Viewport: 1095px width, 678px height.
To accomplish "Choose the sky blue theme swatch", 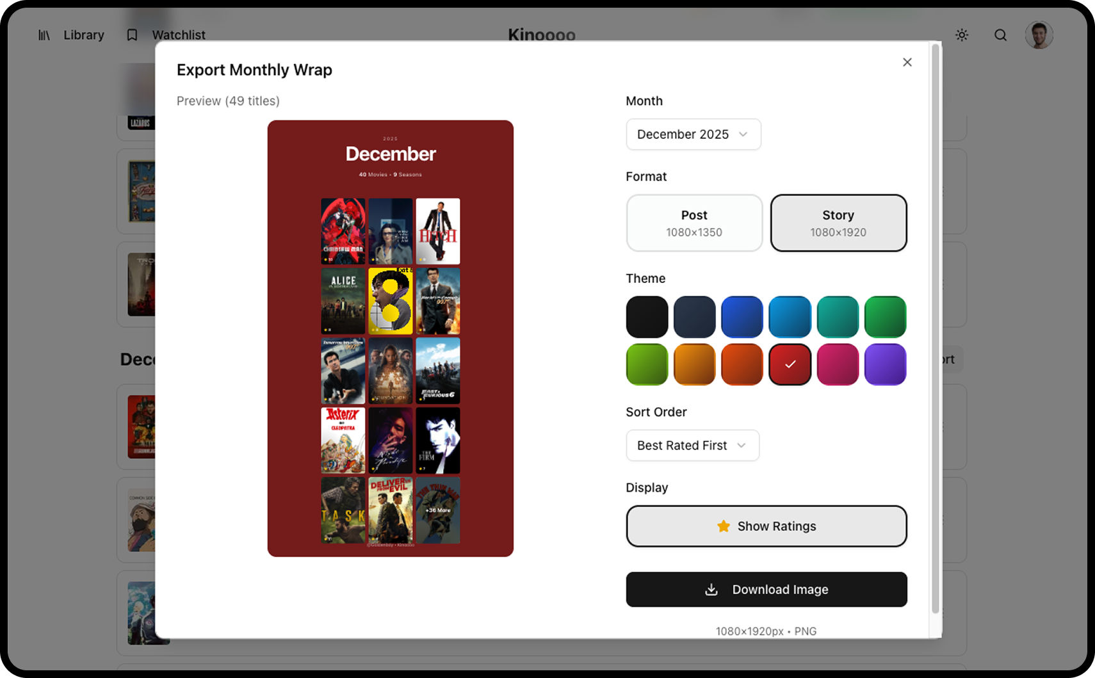I will click(790, 317).
